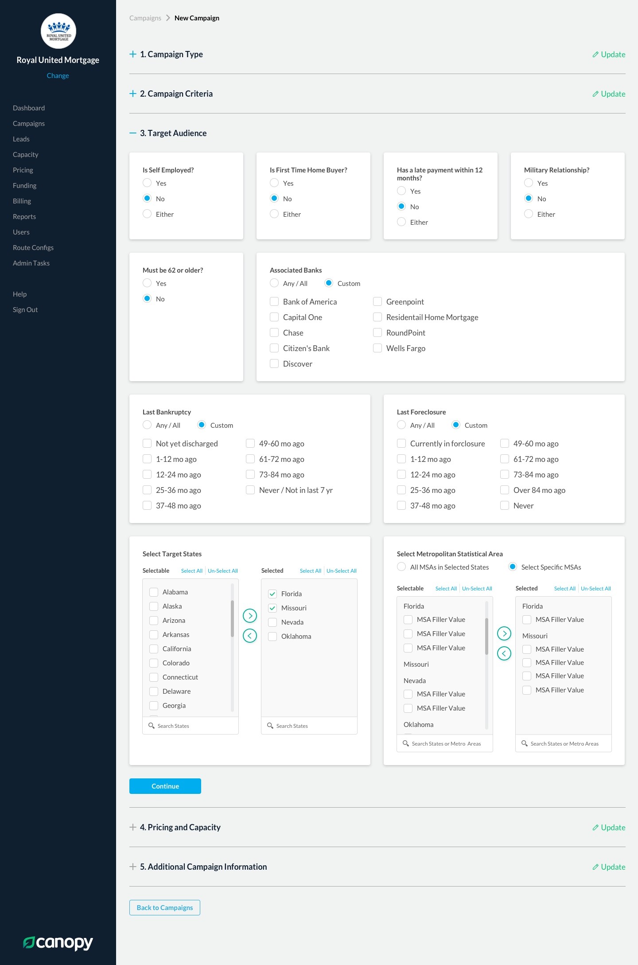Click scrollbar in Selectable states list
Viewport: 638px width, 965px height.
click(x=232, y=618)
